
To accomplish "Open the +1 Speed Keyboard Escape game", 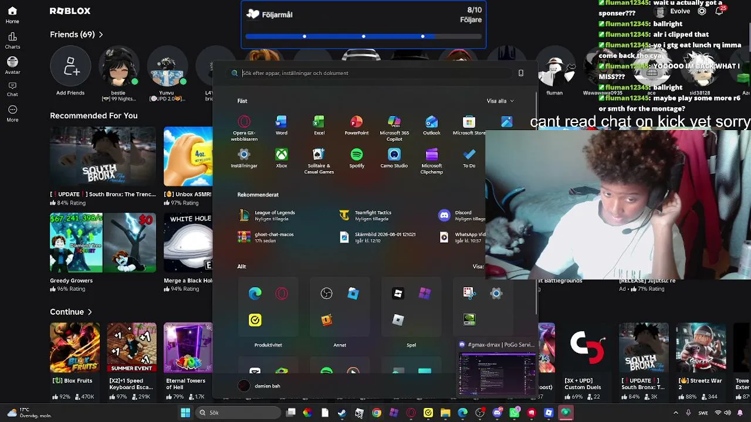I will pos(131,362).
